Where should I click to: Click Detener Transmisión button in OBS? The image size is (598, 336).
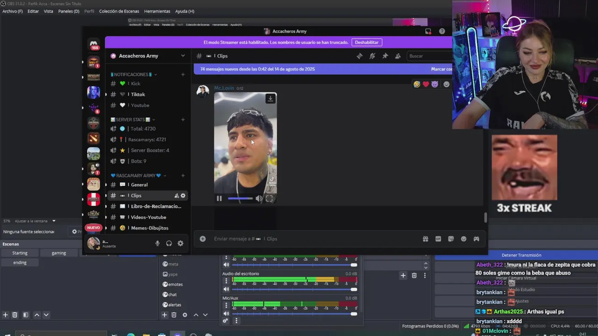tap(521, 255)
